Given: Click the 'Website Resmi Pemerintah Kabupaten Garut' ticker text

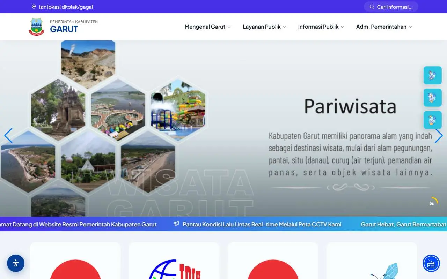Looking at the screenshot, I should (98, 224).
